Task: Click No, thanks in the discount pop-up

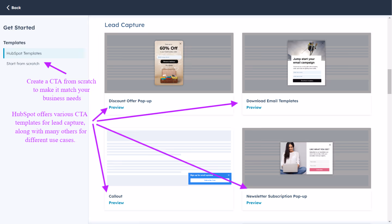Action: pos(169,65)
